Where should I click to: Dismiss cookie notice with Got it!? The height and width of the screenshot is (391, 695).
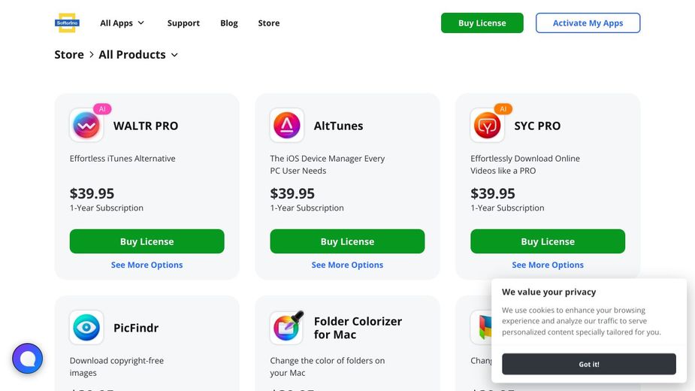588,364
